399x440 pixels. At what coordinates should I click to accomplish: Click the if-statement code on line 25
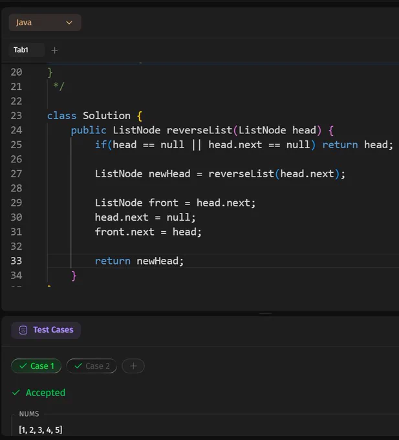[x=244, y=145]
